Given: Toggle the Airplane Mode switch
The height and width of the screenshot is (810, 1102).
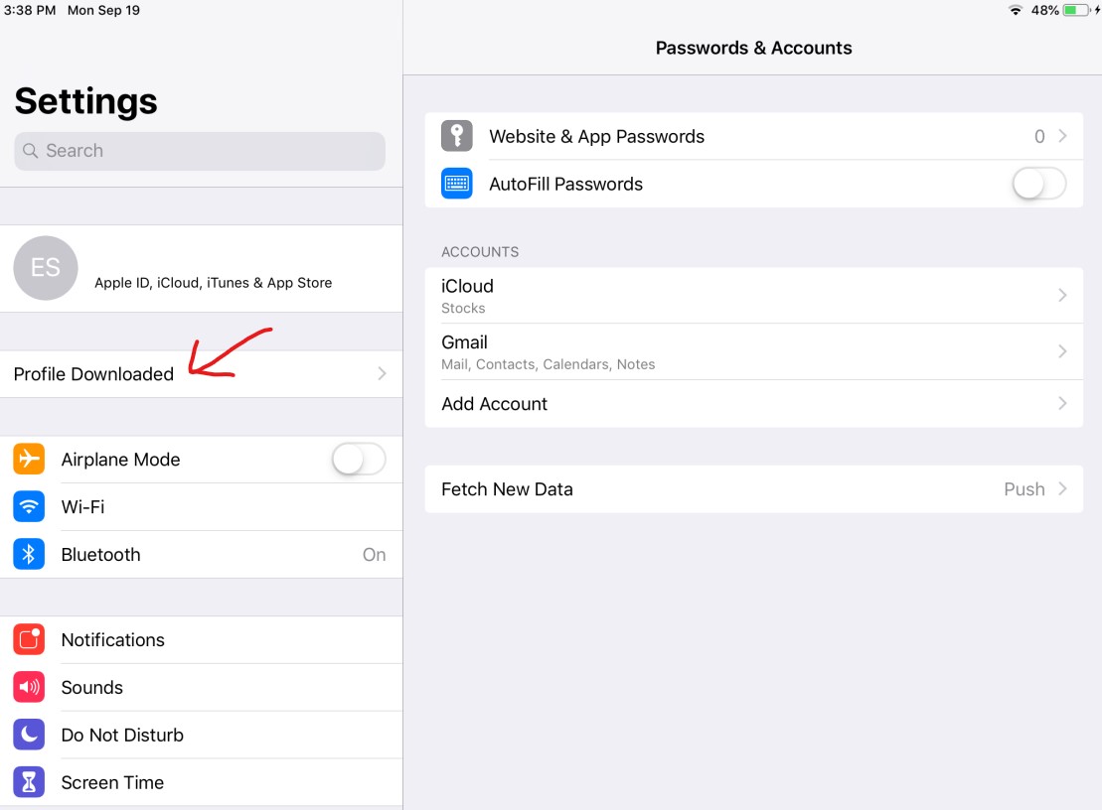Looking at the screenshot, I should pos(359,460).
